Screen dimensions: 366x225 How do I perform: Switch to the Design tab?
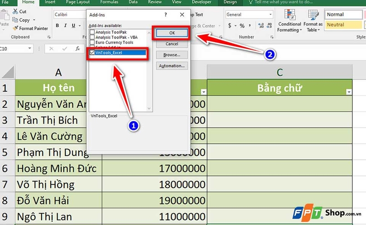(x=230, y=2)
